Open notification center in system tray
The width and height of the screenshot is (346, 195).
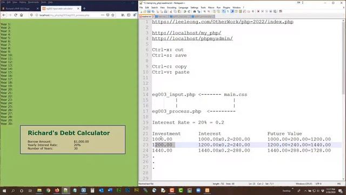pos(341,191)
